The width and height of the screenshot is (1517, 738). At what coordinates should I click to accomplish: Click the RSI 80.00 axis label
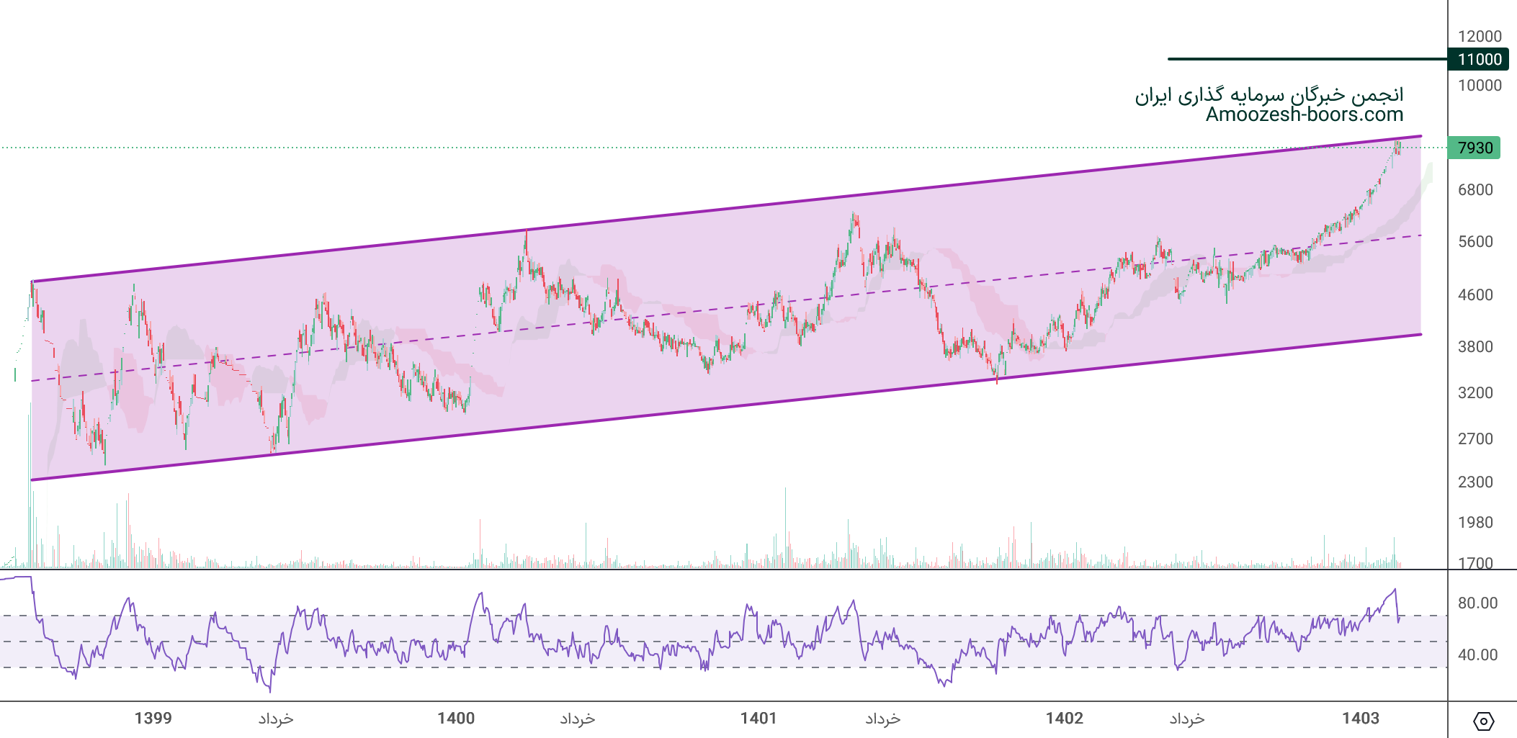1477,603
